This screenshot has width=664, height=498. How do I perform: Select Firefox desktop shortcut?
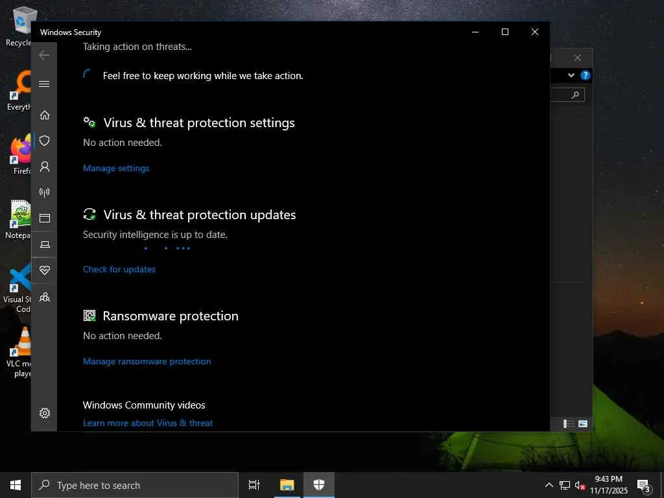coord(19,154)
